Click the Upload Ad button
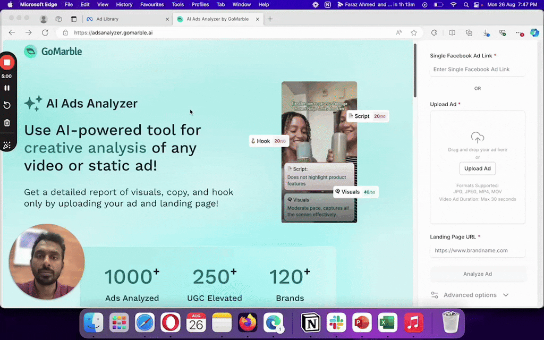The height and width of the screenshot is (340, 544). click(x=478, y=168)
